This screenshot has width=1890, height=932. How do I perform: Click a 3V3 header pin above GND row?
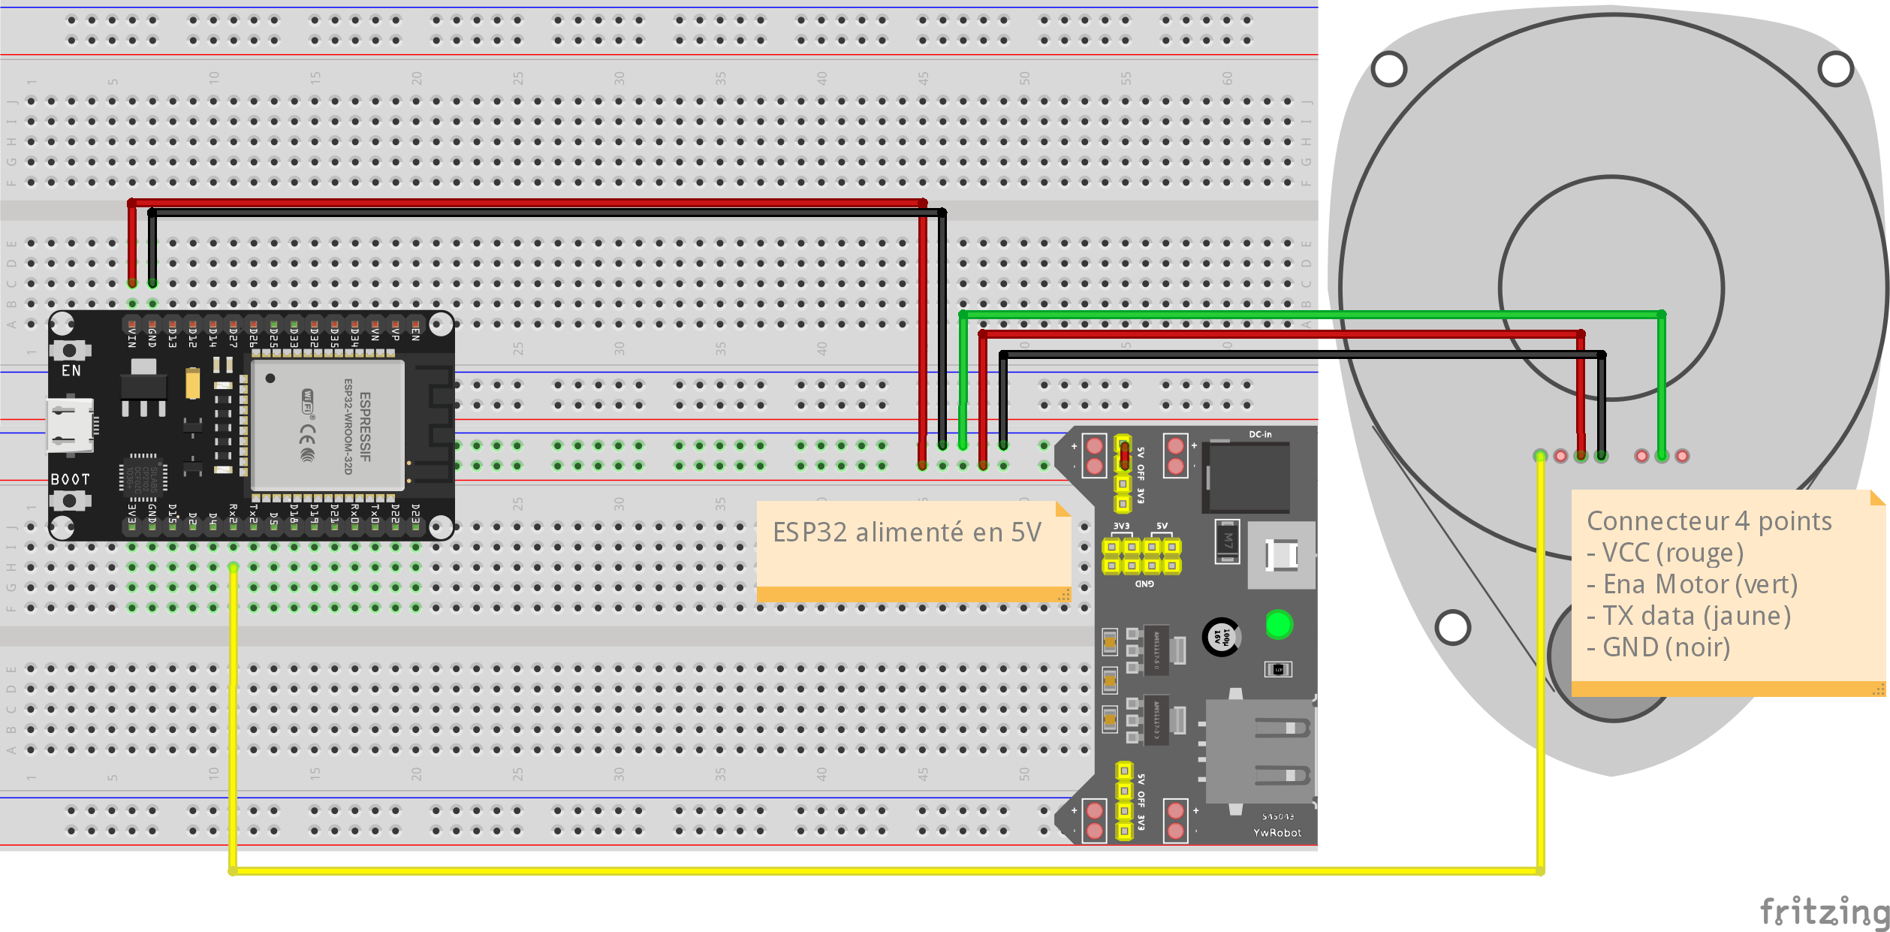1111,547
